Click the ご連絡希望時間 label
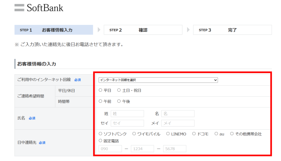The image size is (281, 161). [31, 96]
